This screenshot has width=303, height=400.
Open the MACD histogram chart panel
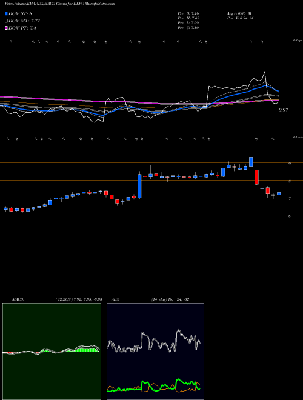(x=52, y=352)
